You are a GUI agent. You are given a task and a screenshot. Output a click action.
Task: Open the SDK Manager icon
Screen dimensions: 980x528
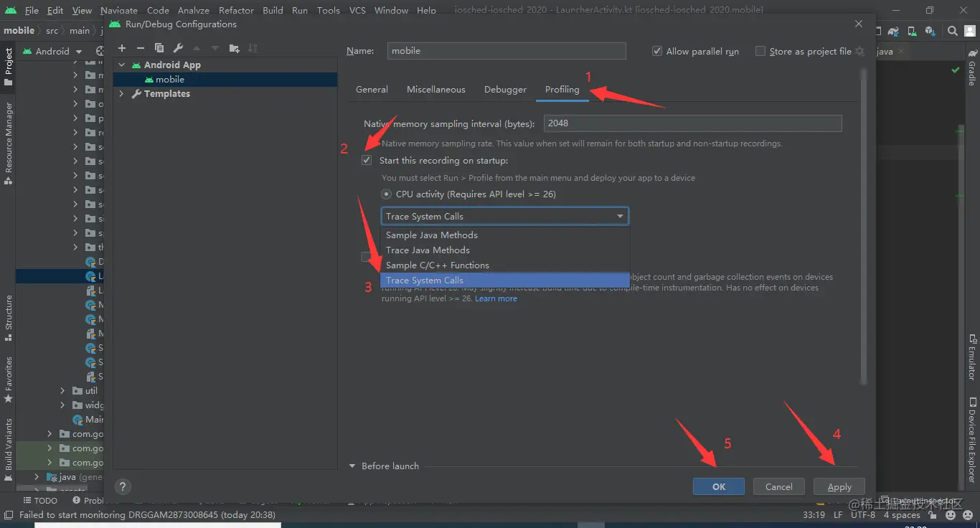930,31
